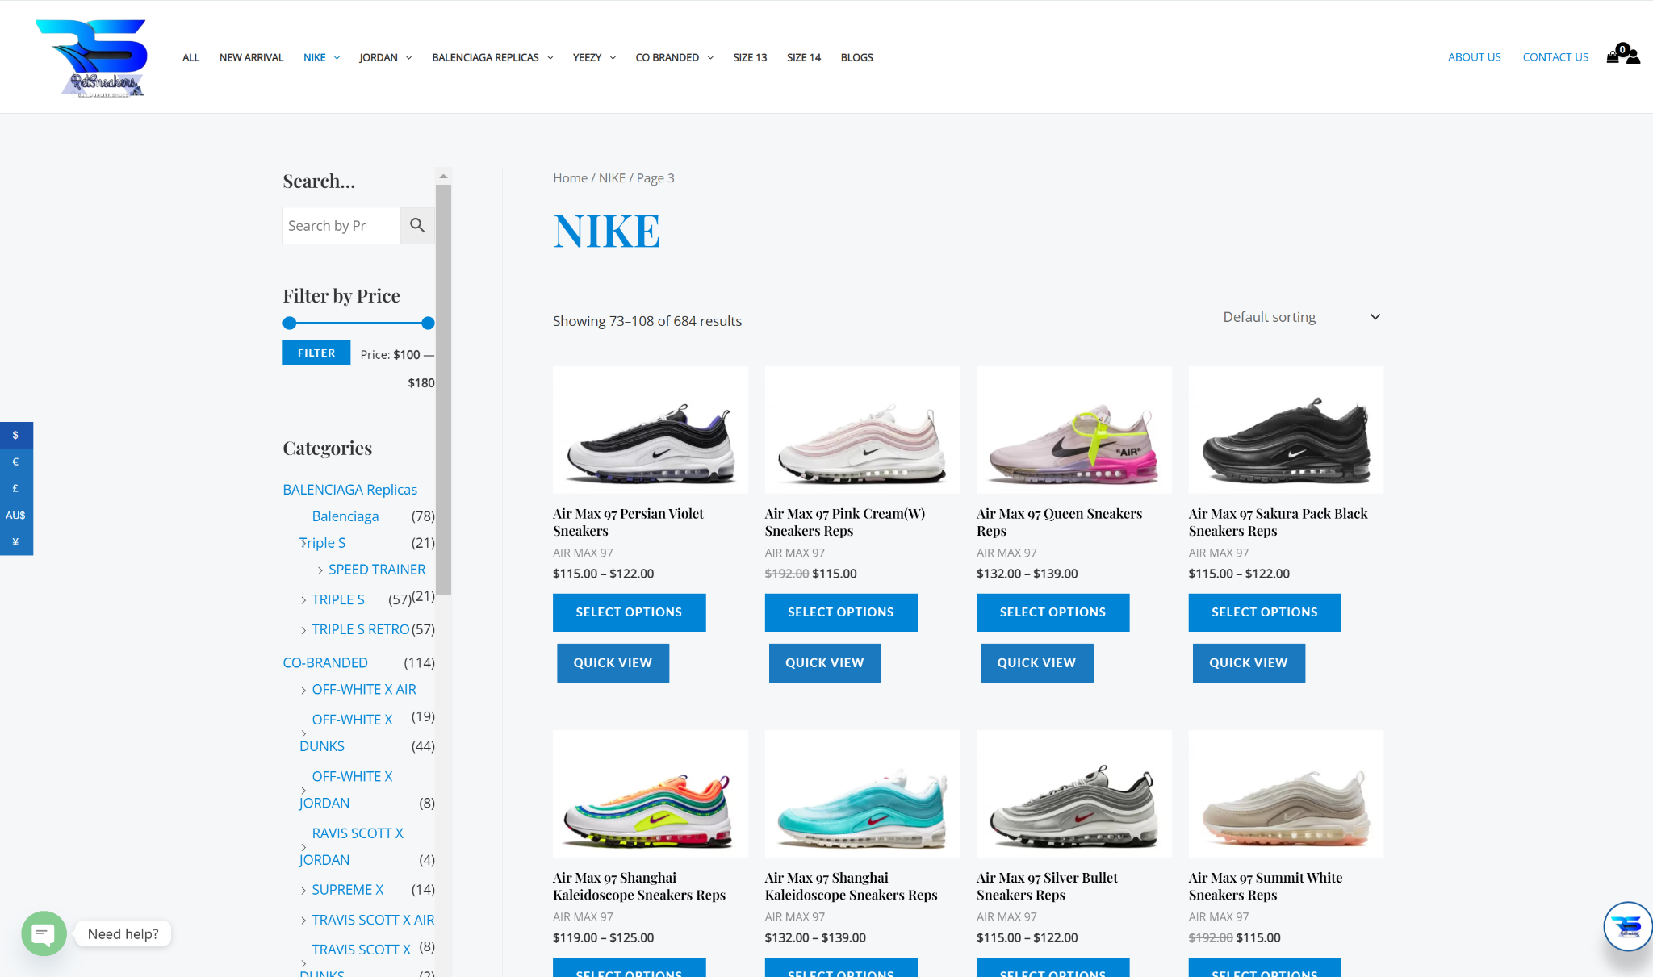Select the dollar currency switcher

pyautogui.click(x=15, y=435)
